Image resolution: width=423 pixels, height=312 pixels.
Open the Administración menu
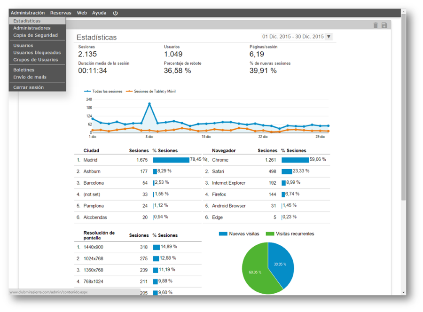coord(28,13)
